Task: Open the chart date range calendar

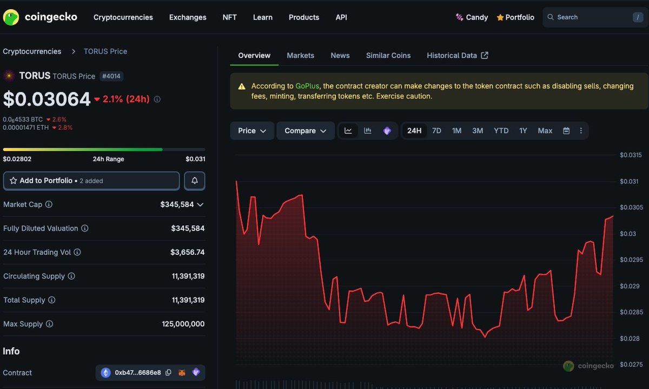Action: (x=566, y=131)
